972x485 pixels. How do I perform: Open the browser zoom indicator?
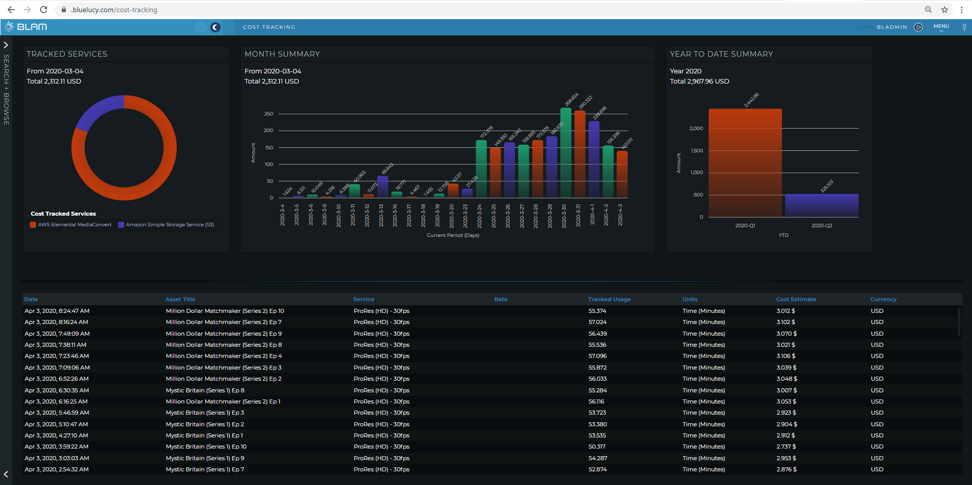[x=928, y=10]
